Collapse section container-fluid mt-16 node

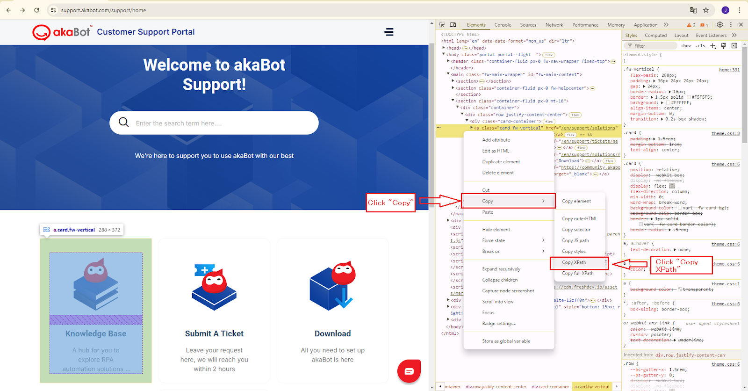point(453,101)
